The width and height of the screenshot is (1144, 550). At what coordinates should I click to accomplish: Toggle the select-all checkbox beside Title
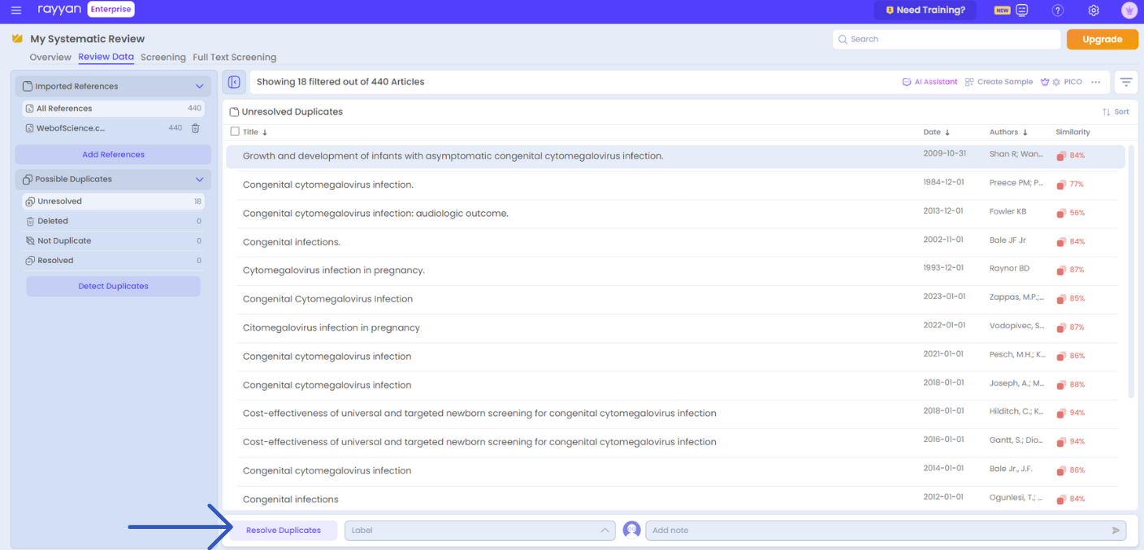[235, 132]
